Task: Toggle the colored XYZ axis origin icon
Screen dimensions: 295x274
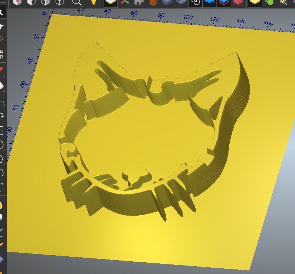Action: point(125,2)
